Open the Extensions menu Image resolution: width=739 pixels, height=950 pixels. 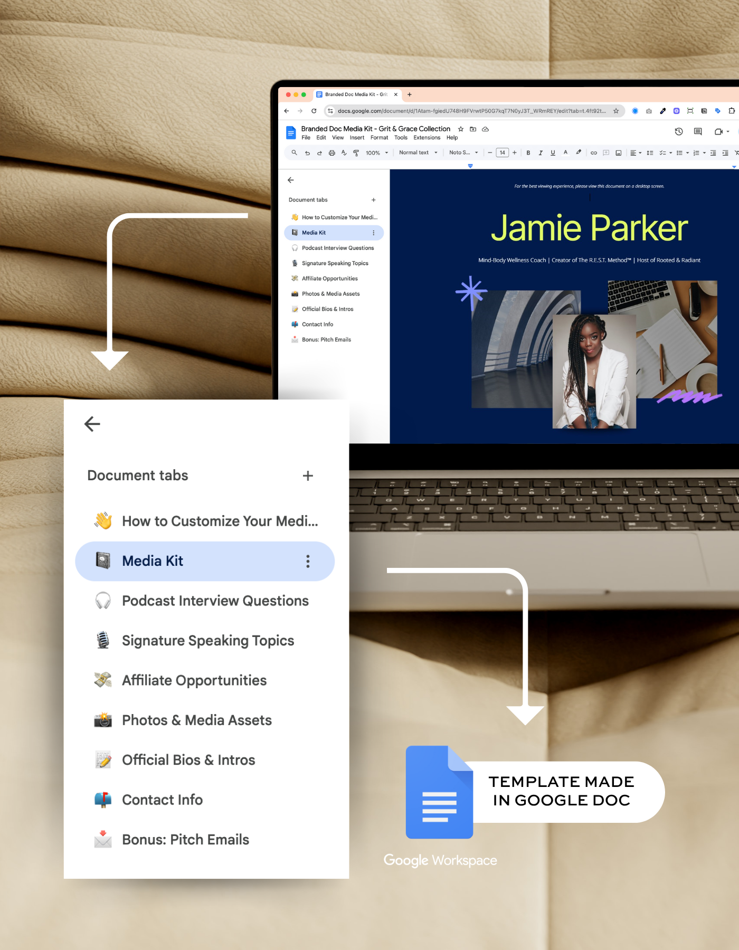point(427,138)
